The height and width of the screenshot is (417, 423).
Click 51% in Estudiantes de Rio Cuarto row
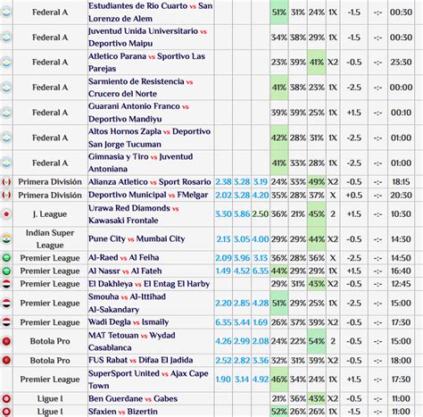[279, 13]
